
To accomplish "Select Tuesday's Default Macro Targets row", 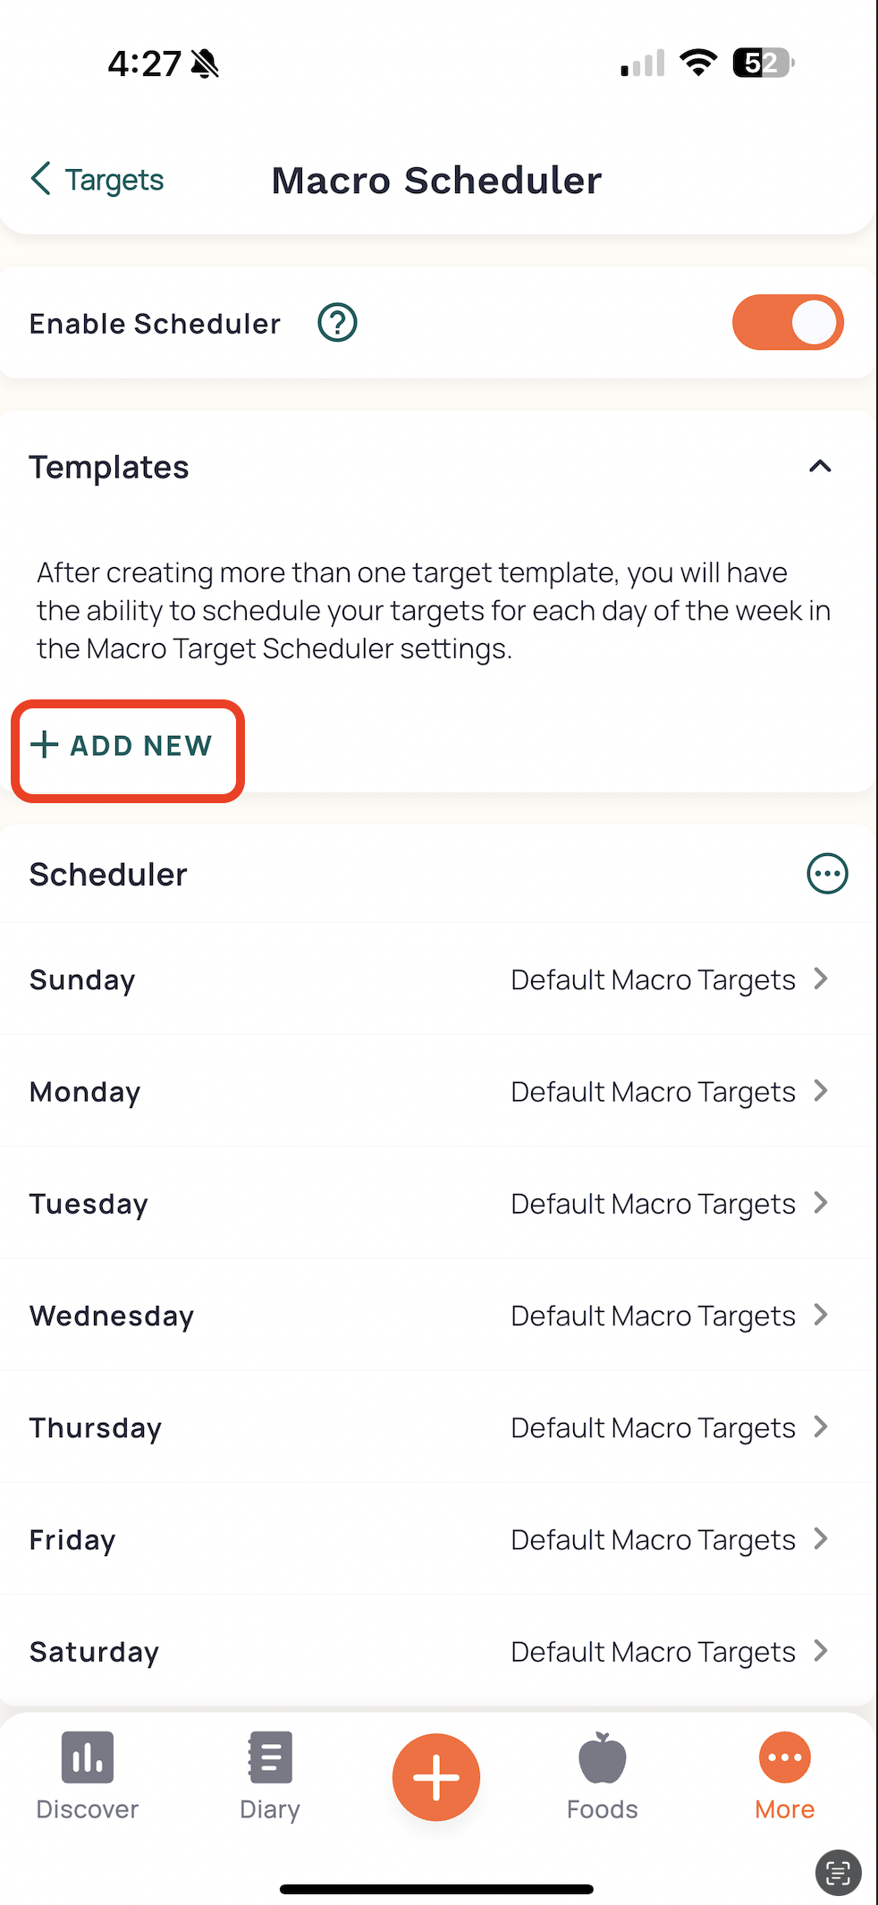I will [x=653, y=1204].
